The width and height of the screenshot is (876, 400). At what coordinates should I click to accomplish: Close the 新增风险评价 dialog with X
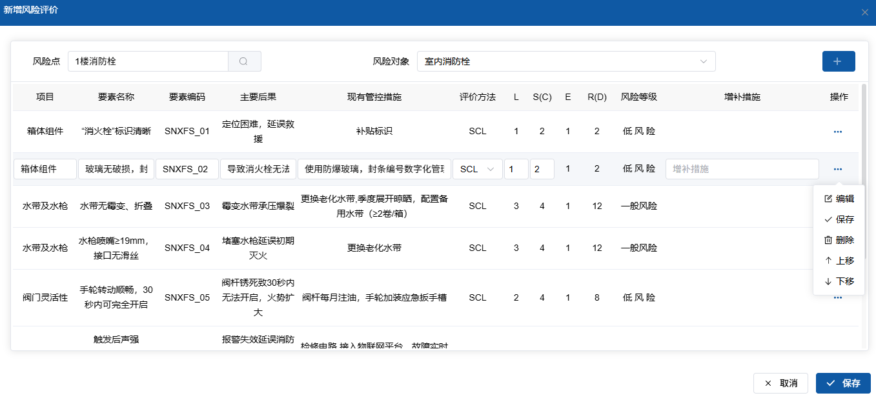point(864,12)
